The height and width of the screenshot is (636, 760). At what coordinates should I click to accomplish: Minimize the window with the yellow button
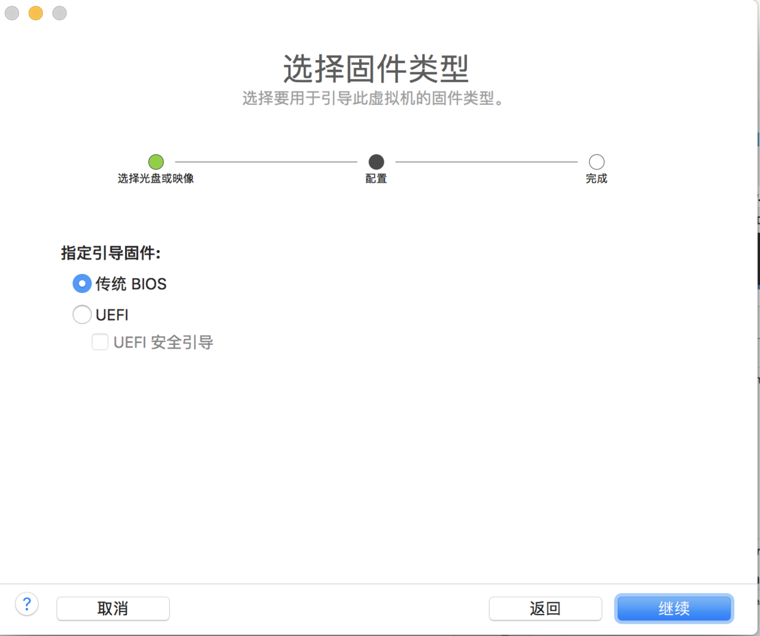[x=35, y=13]
